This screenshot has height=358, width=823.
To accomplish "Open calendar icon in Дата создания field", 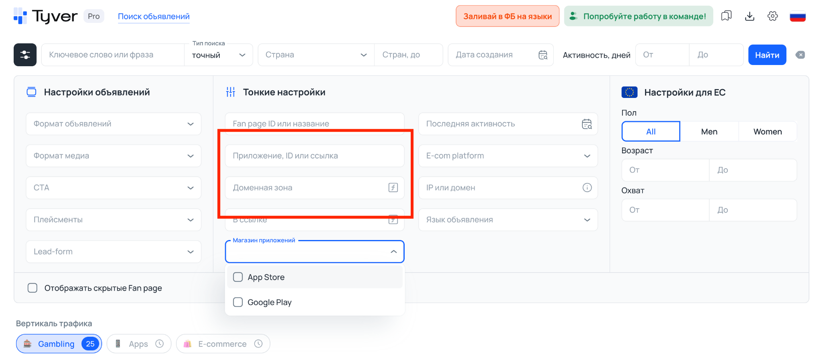I will [x=543, y=55].
